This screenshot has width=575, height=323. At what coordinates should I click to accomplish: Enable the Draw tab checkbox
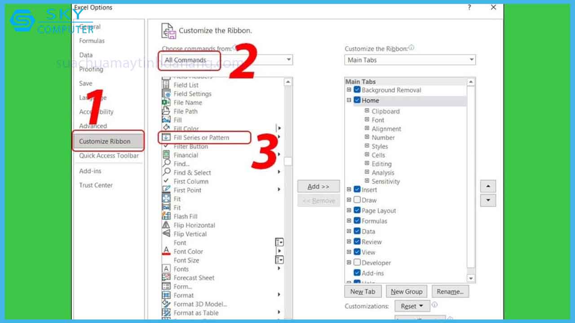(x=357, y=200)
